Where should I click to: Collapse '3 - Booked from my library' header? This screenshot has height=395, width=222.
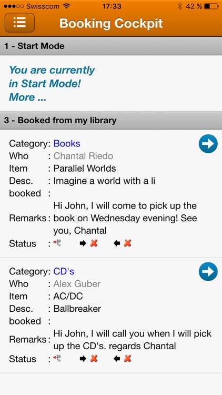111,121
